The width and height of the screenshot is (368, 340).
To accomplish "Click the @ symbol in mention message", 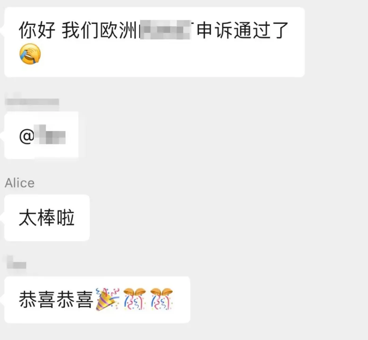I will pos(27,137).
